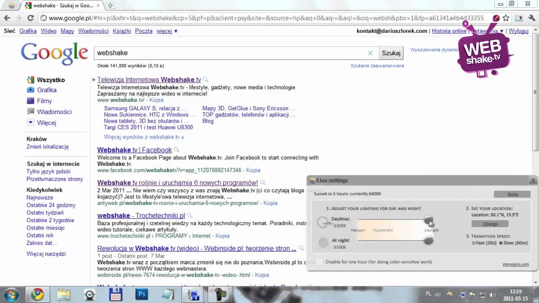Open Wideo in the Google top bar
The height and width of the screenshot is (303, 539).
(x=48, y=31)
